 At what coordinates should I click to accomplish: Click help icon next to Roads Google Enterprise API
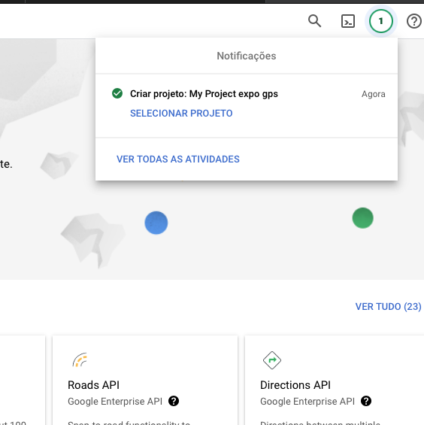click(x=174, y=401)
